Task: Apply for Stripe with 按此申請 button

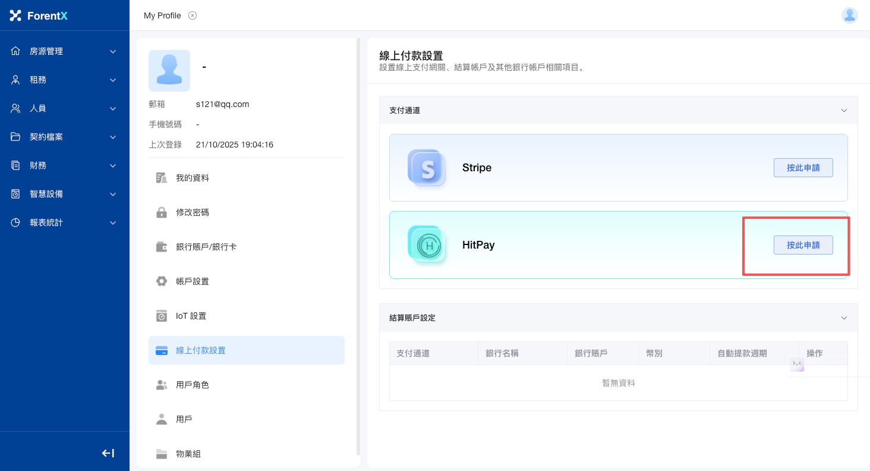Action: [x=803, y=168]
